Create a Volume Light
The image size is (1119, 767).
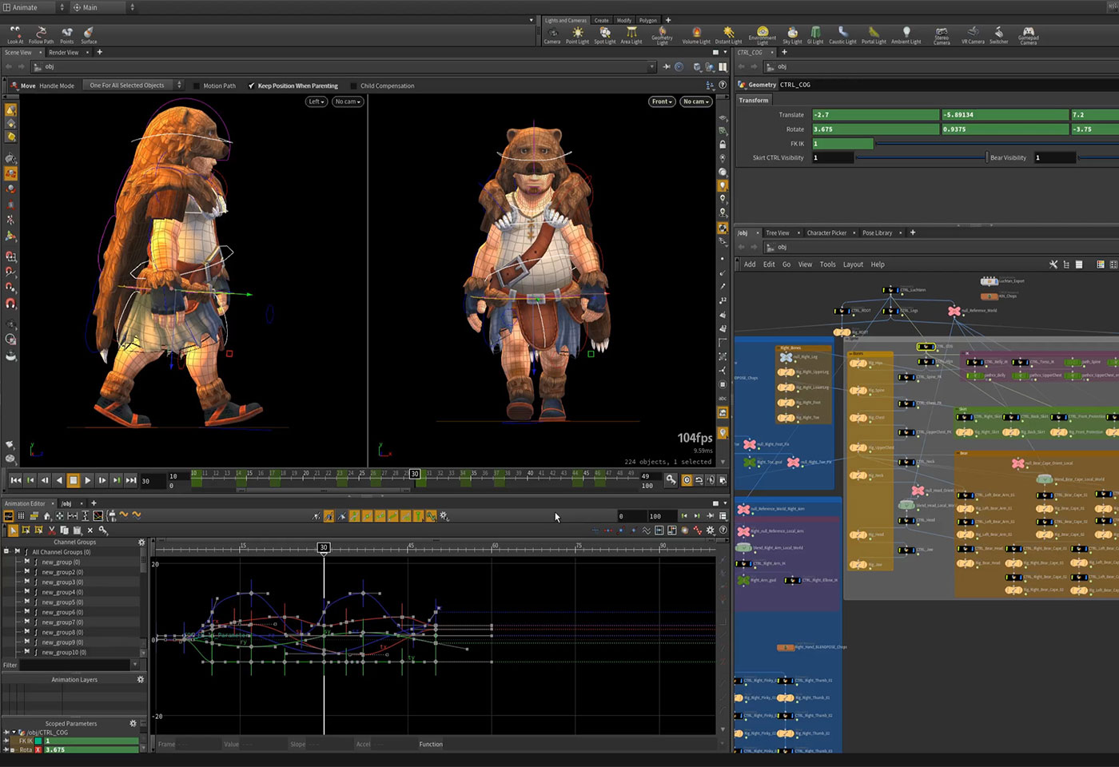(696, 35)
